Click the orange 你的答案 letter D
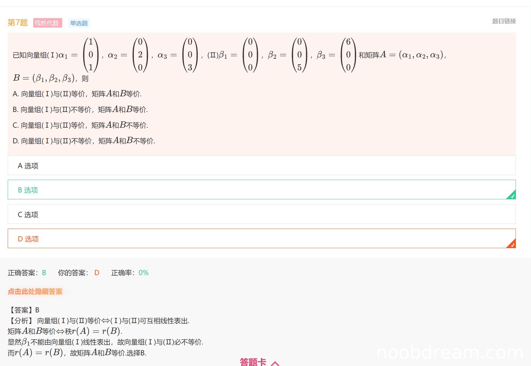Screen dimensions: 531x366 (x=97, y=273)
